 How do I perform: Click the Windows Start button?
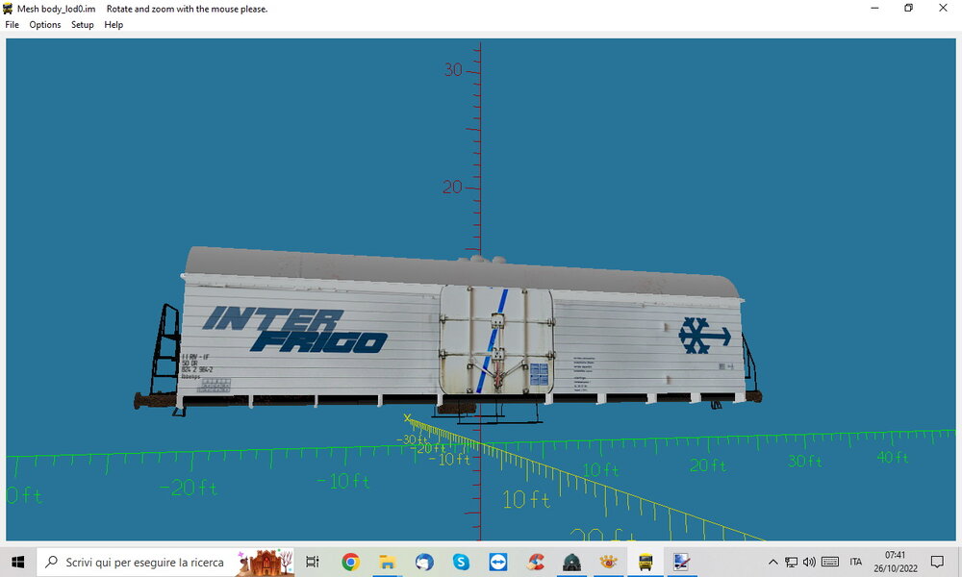(x=17, y=562)
